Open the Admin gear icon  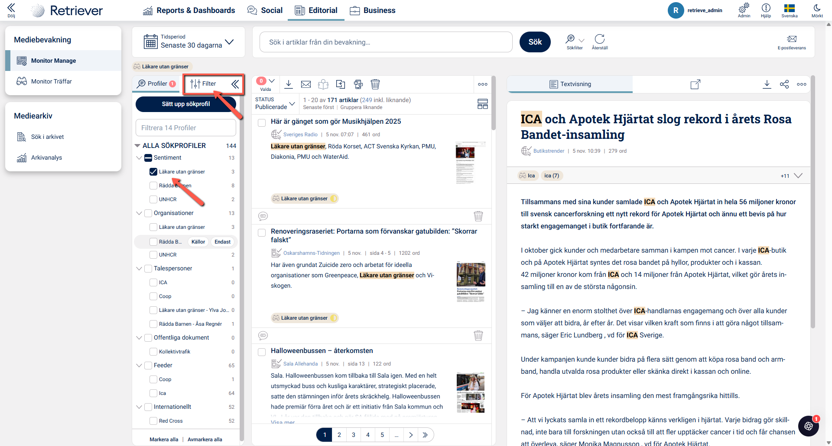744,8
